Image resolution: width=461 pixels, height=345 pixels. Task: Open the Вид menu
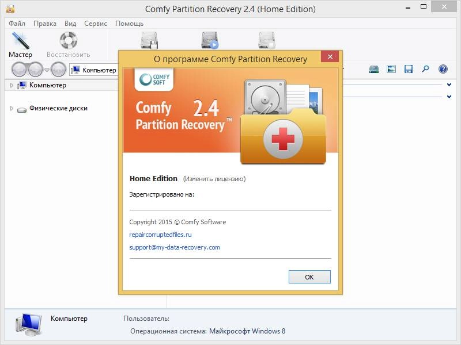[x=70, y=24]
